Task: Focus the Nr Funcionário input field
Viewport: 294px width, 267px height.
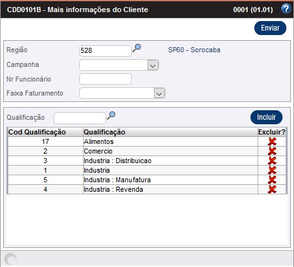Action: [x=105, y=79]
